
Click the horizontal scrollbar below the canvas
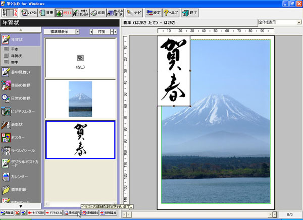tap(202, 214)
